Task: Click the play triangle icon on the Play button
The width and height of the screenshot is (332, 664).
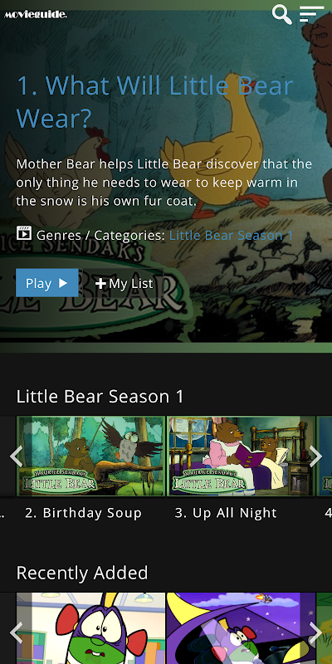Action: (63, 283)
